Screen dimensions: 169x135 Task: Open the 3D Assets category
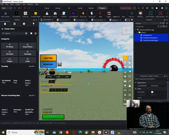(x=9, y=46)
